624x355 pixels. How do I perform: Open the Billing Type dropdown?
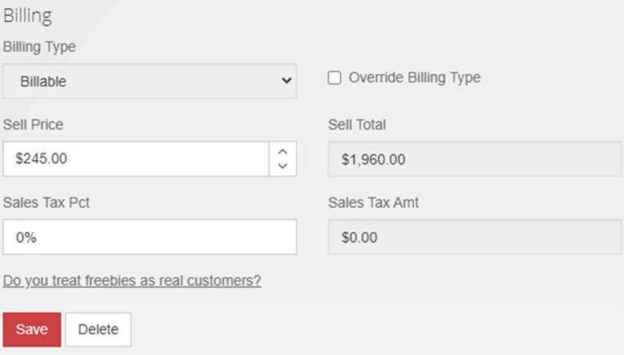tap(149, 81)
